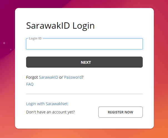Click the larger decorative dot on the background
The height and width of the screenshot is (138, 168).
[4, 43]
